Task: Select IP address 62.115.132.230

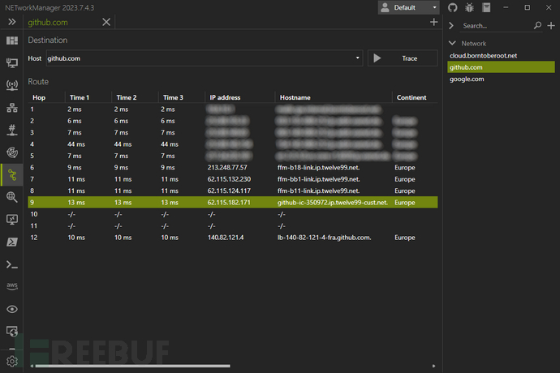Action: point(229,179)
